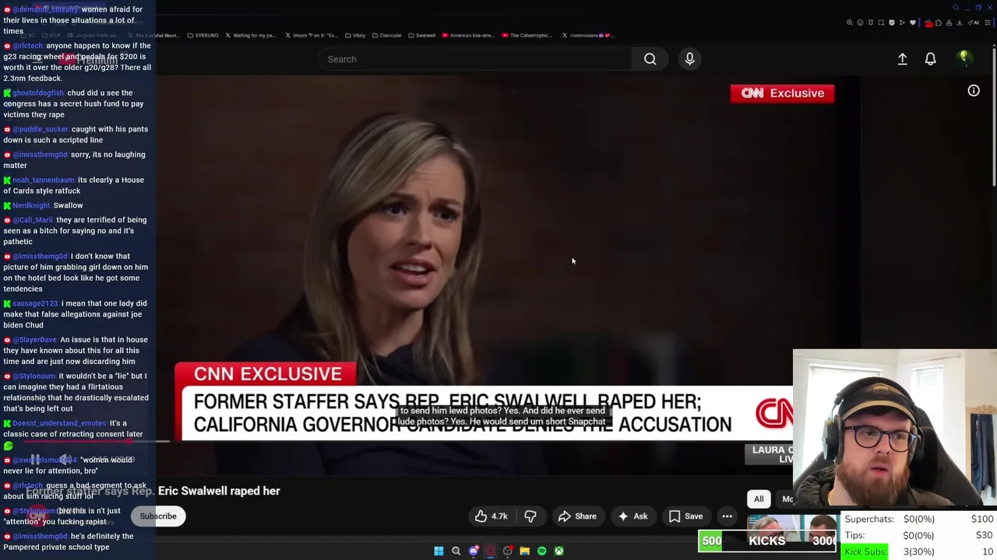Screen dimensions: 997x560
Task: Open the browser ad-blocker shield icon
Action: [892, 23]
